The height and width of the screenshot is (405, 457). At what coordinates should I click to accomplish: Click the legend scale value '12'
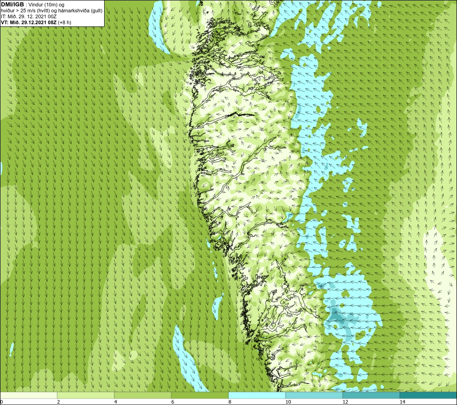(345, 402)
